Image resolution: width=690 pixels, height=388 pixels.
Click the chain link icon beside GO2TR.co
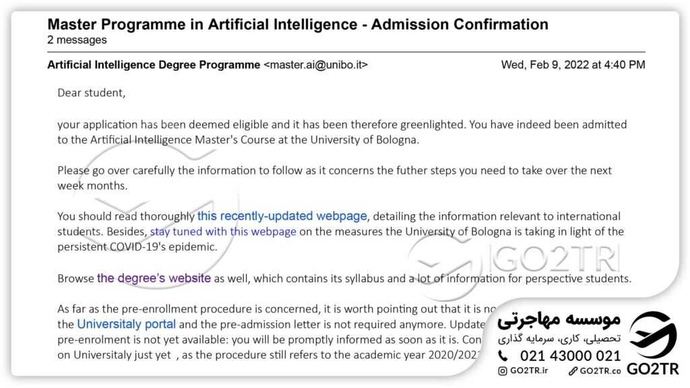tap(573, 370)
